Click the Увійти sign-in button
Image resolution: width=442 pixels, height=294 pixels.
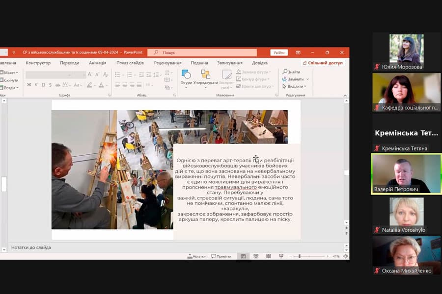click(x=279, y=52)
